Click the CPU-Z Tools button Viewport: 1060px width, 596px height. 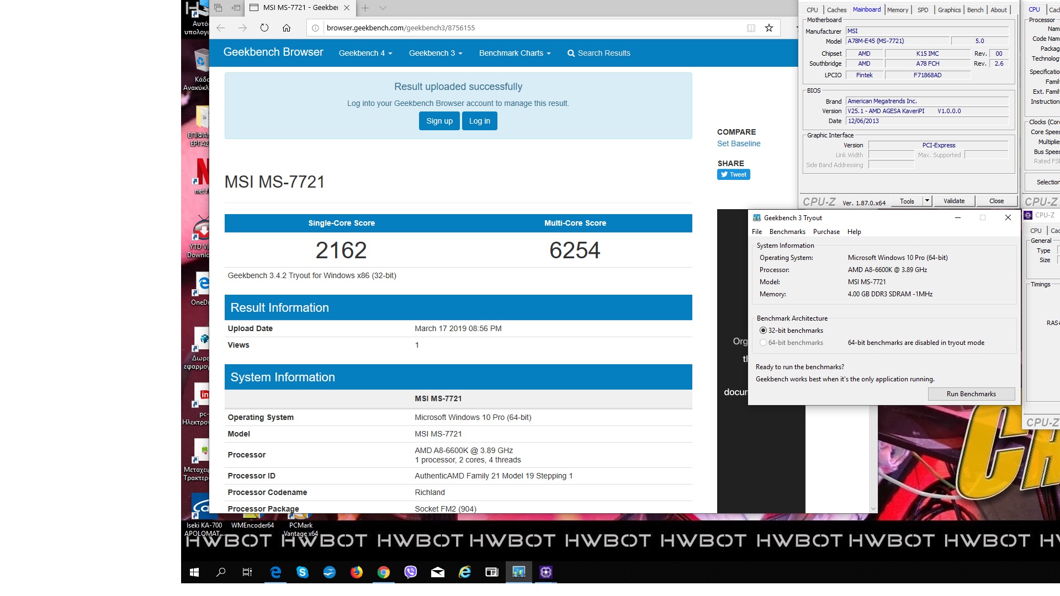[x=907, y=201]
